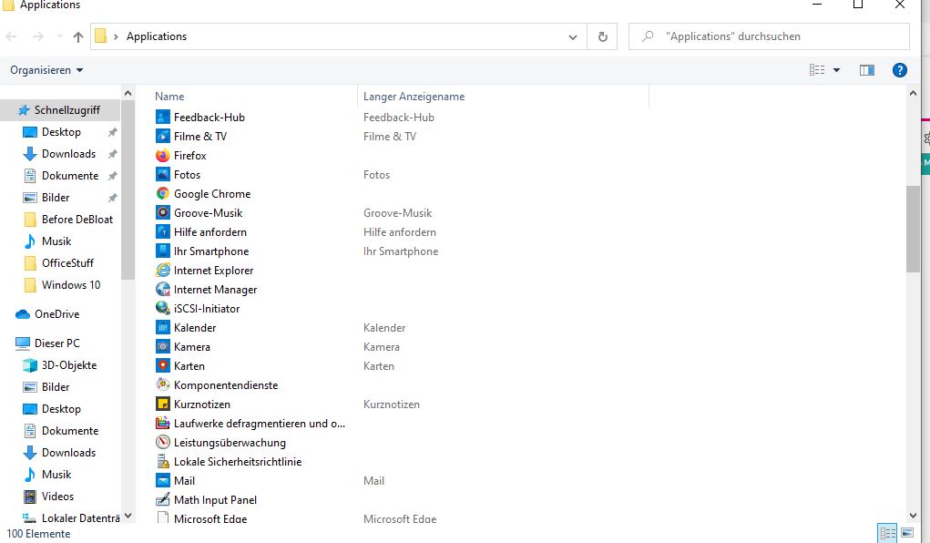Select the Fotos app icon
The width and height of the screenshot is (930, 543).
point(162,175)
